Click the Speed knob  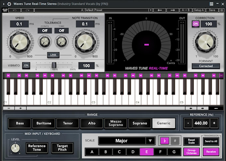coord(20,42)
